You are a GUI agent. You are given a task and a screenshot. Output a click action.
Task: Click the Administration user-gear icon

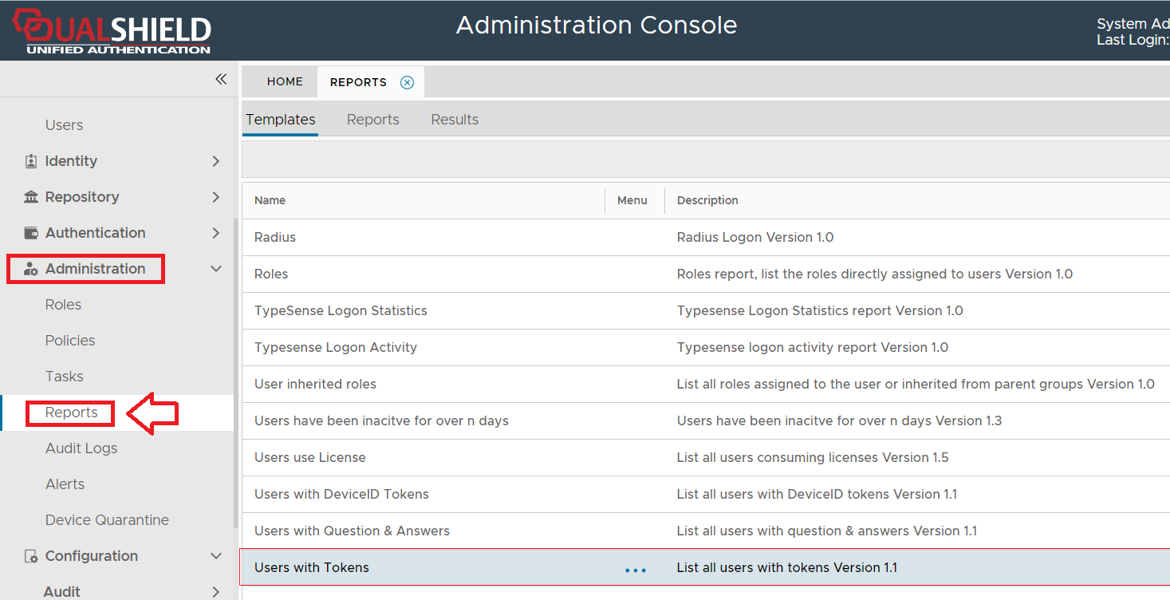(x=31, y=270)
